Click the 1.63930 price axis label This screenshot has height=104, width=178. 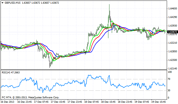tap(173, 26)
